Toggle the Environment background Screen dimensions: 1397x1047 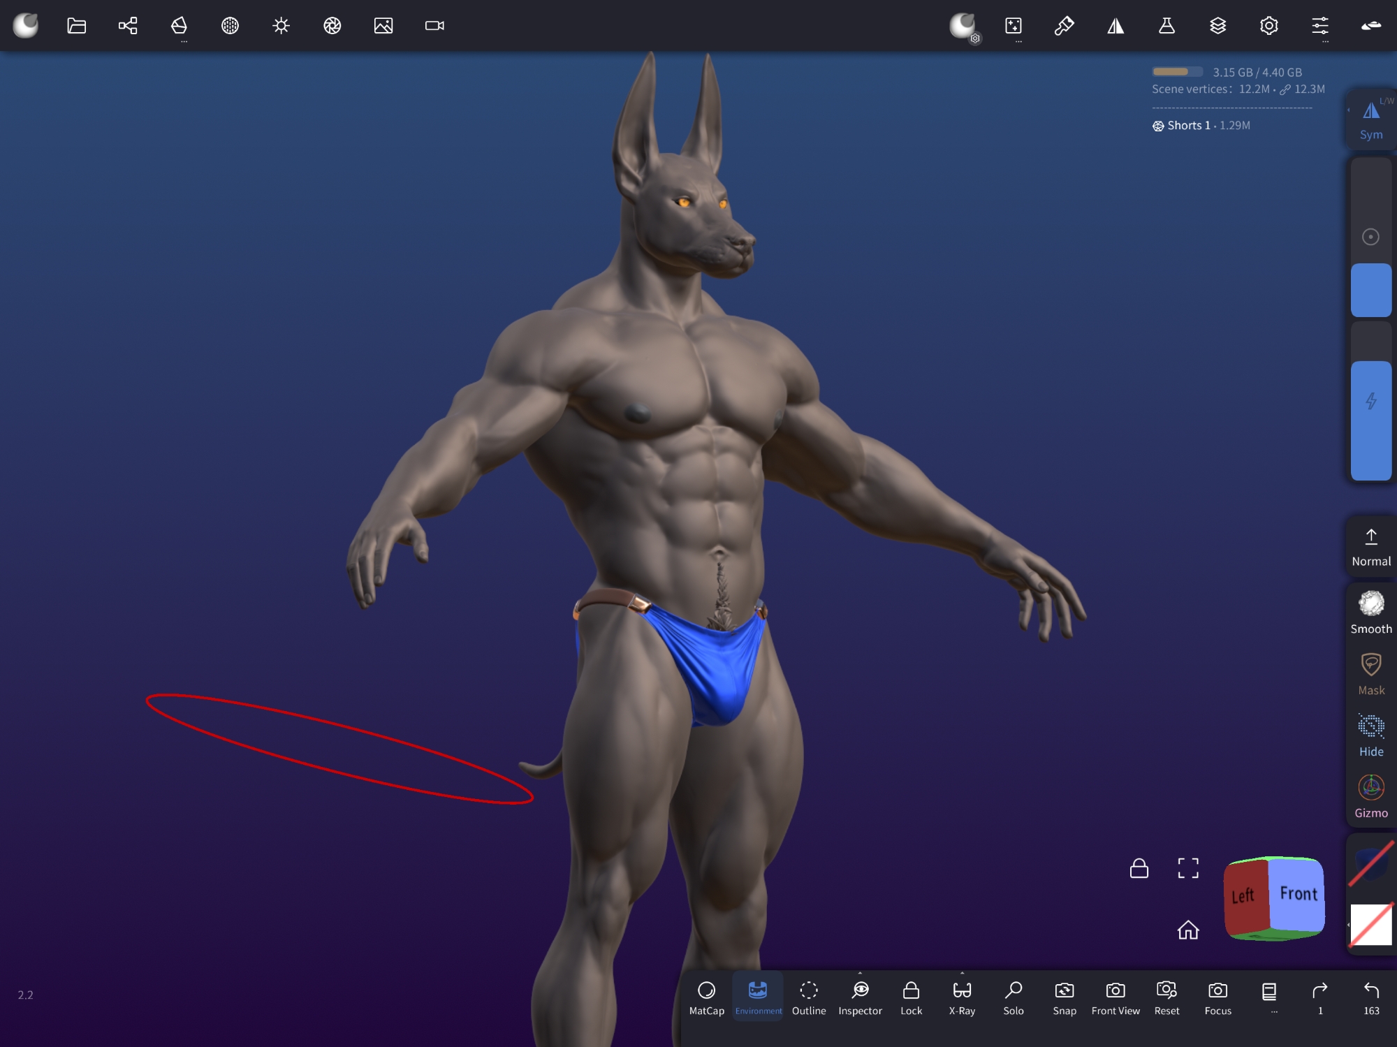(758, 997)
